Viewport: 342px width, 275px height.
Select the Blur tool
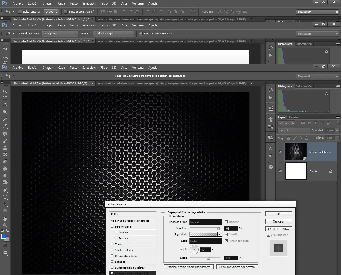click(x=5, y=175)
